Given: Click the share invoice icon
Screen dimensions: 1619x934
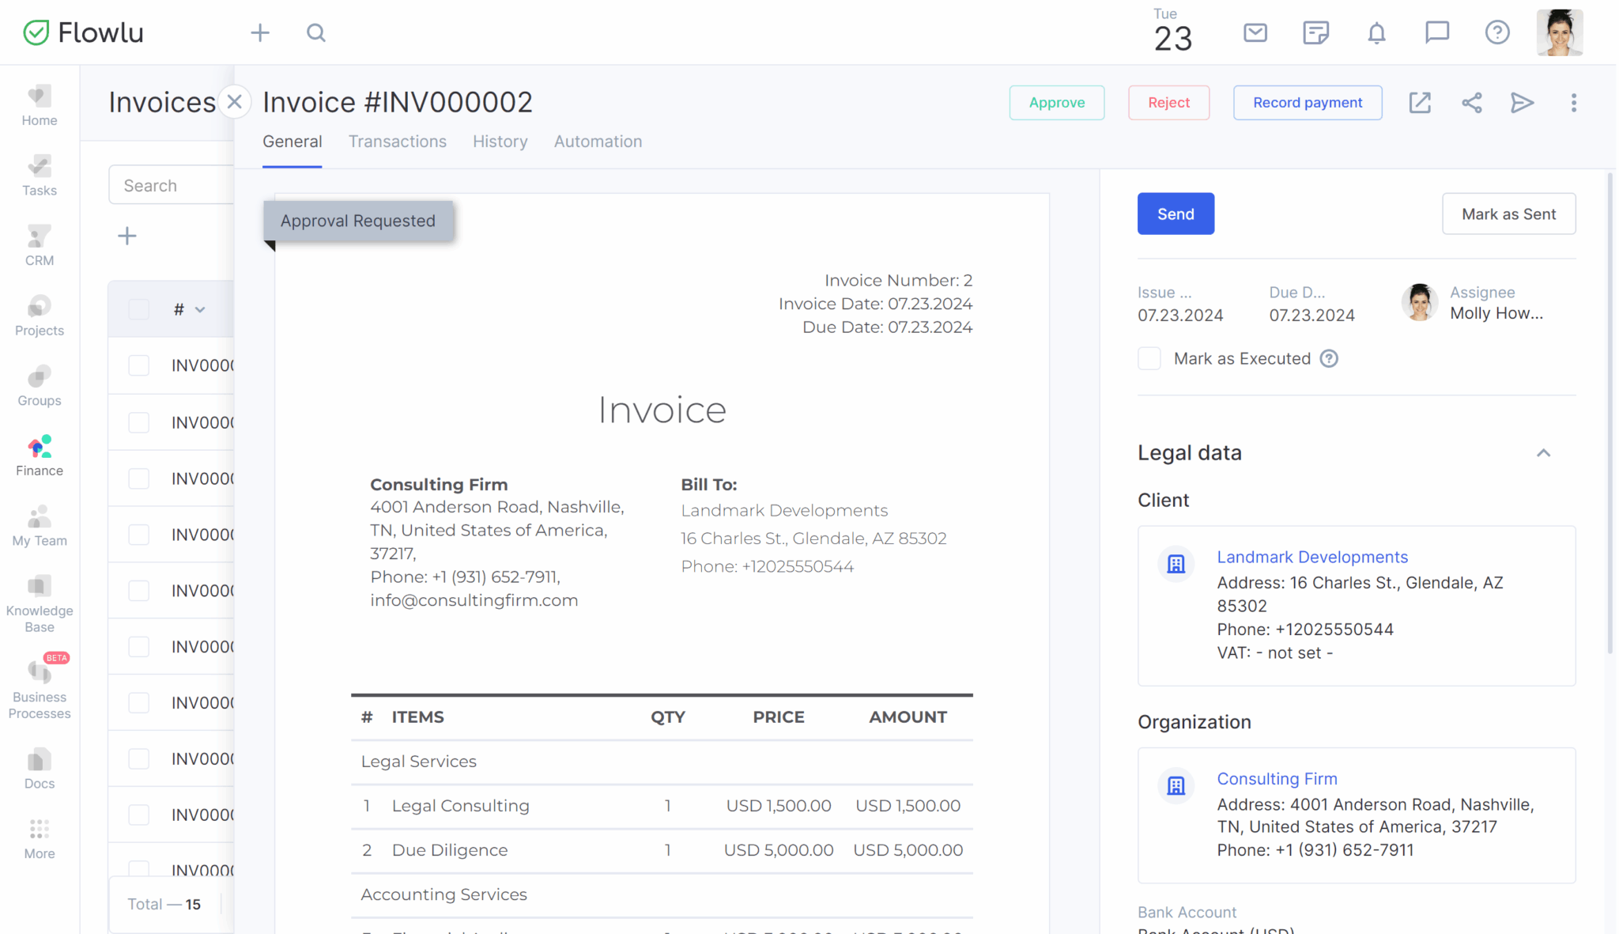Looking at the screenshot, I should point(1471,103).
